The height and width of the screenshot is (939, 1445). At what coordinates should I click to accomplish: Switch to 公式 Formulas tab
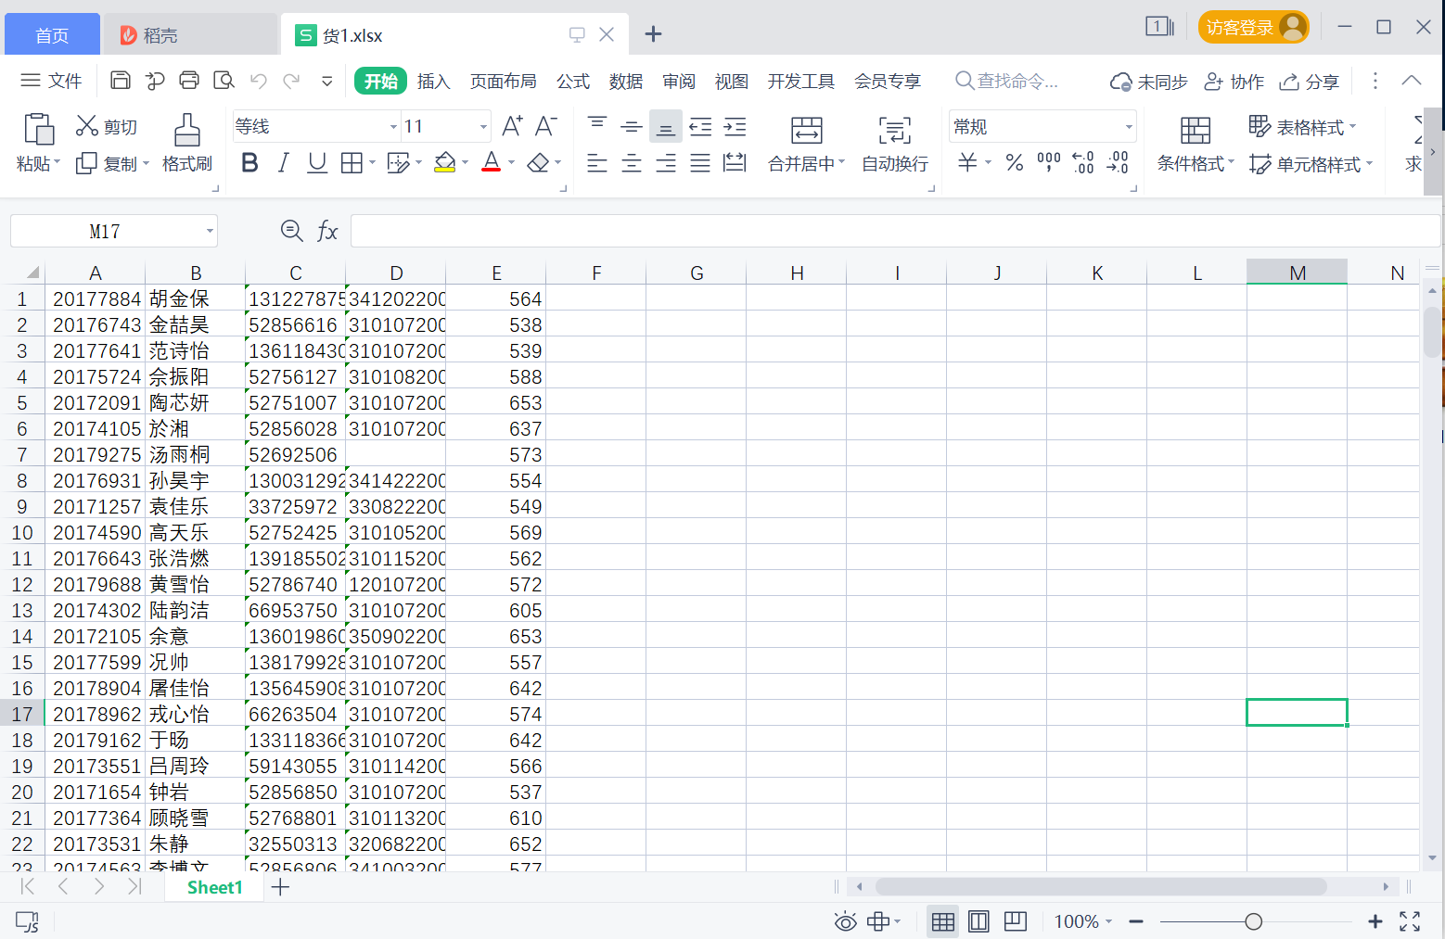[x=573, y=82]
